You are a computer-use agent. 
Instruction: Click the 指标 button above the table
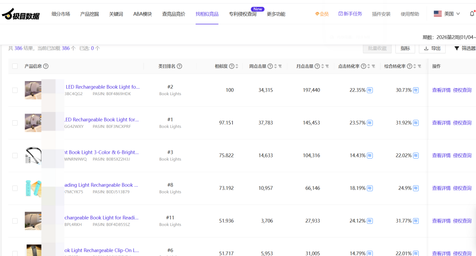click(x=405, y=48)
